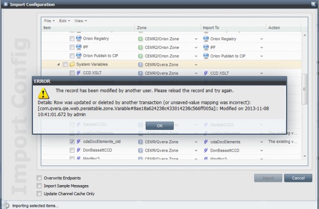Tick the Orion Registry item checkbox
The height and width of the screenshot is (209, 319).
(x=72, y=39)
